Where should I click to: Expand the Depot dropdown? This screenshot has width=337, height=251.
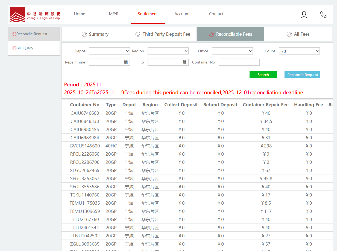click(x=109, y=51)
